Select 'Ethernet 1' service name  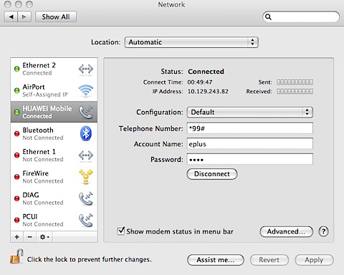(x=39, y=152)
